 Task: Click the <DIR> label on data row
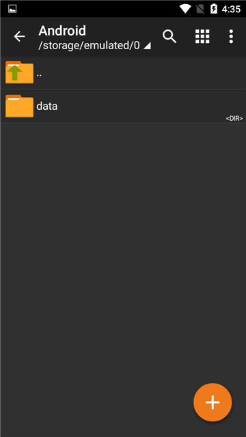pyautogui.click(x=234, y=118)
